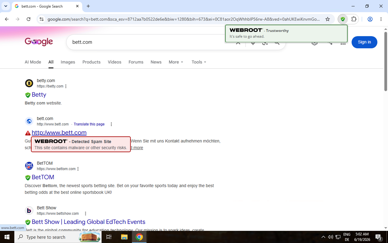This screenshot has width=388, height=243.
Task: Open more options for bettshow.com result
Action: [85, 214]
